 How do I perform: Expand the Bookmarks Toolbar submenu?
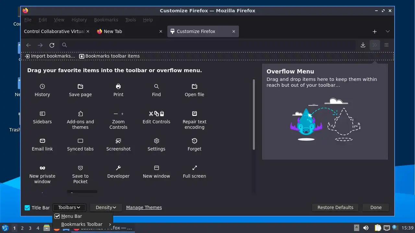coord(83,224)
